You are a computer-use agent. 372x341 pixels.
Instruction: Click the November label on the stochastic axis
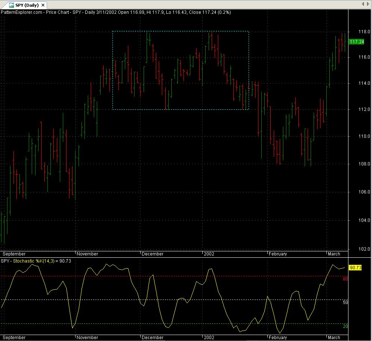point(87,338)
